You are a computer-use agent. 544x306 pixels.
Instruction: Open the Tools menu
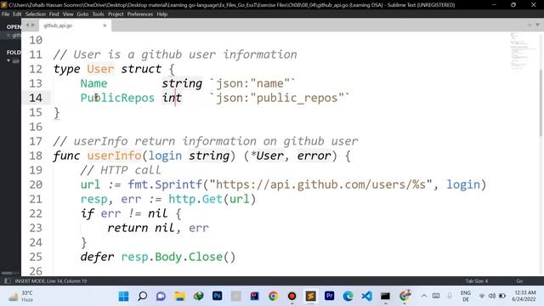tap(99, 14)
